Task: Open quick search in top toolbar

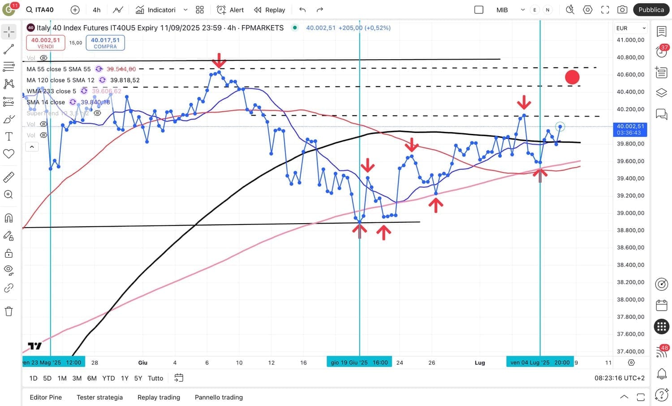Action: (570, 9)
